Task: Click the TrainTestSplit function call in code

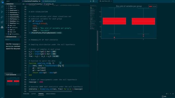Action: pyautogui.click(x=51, y=66)
